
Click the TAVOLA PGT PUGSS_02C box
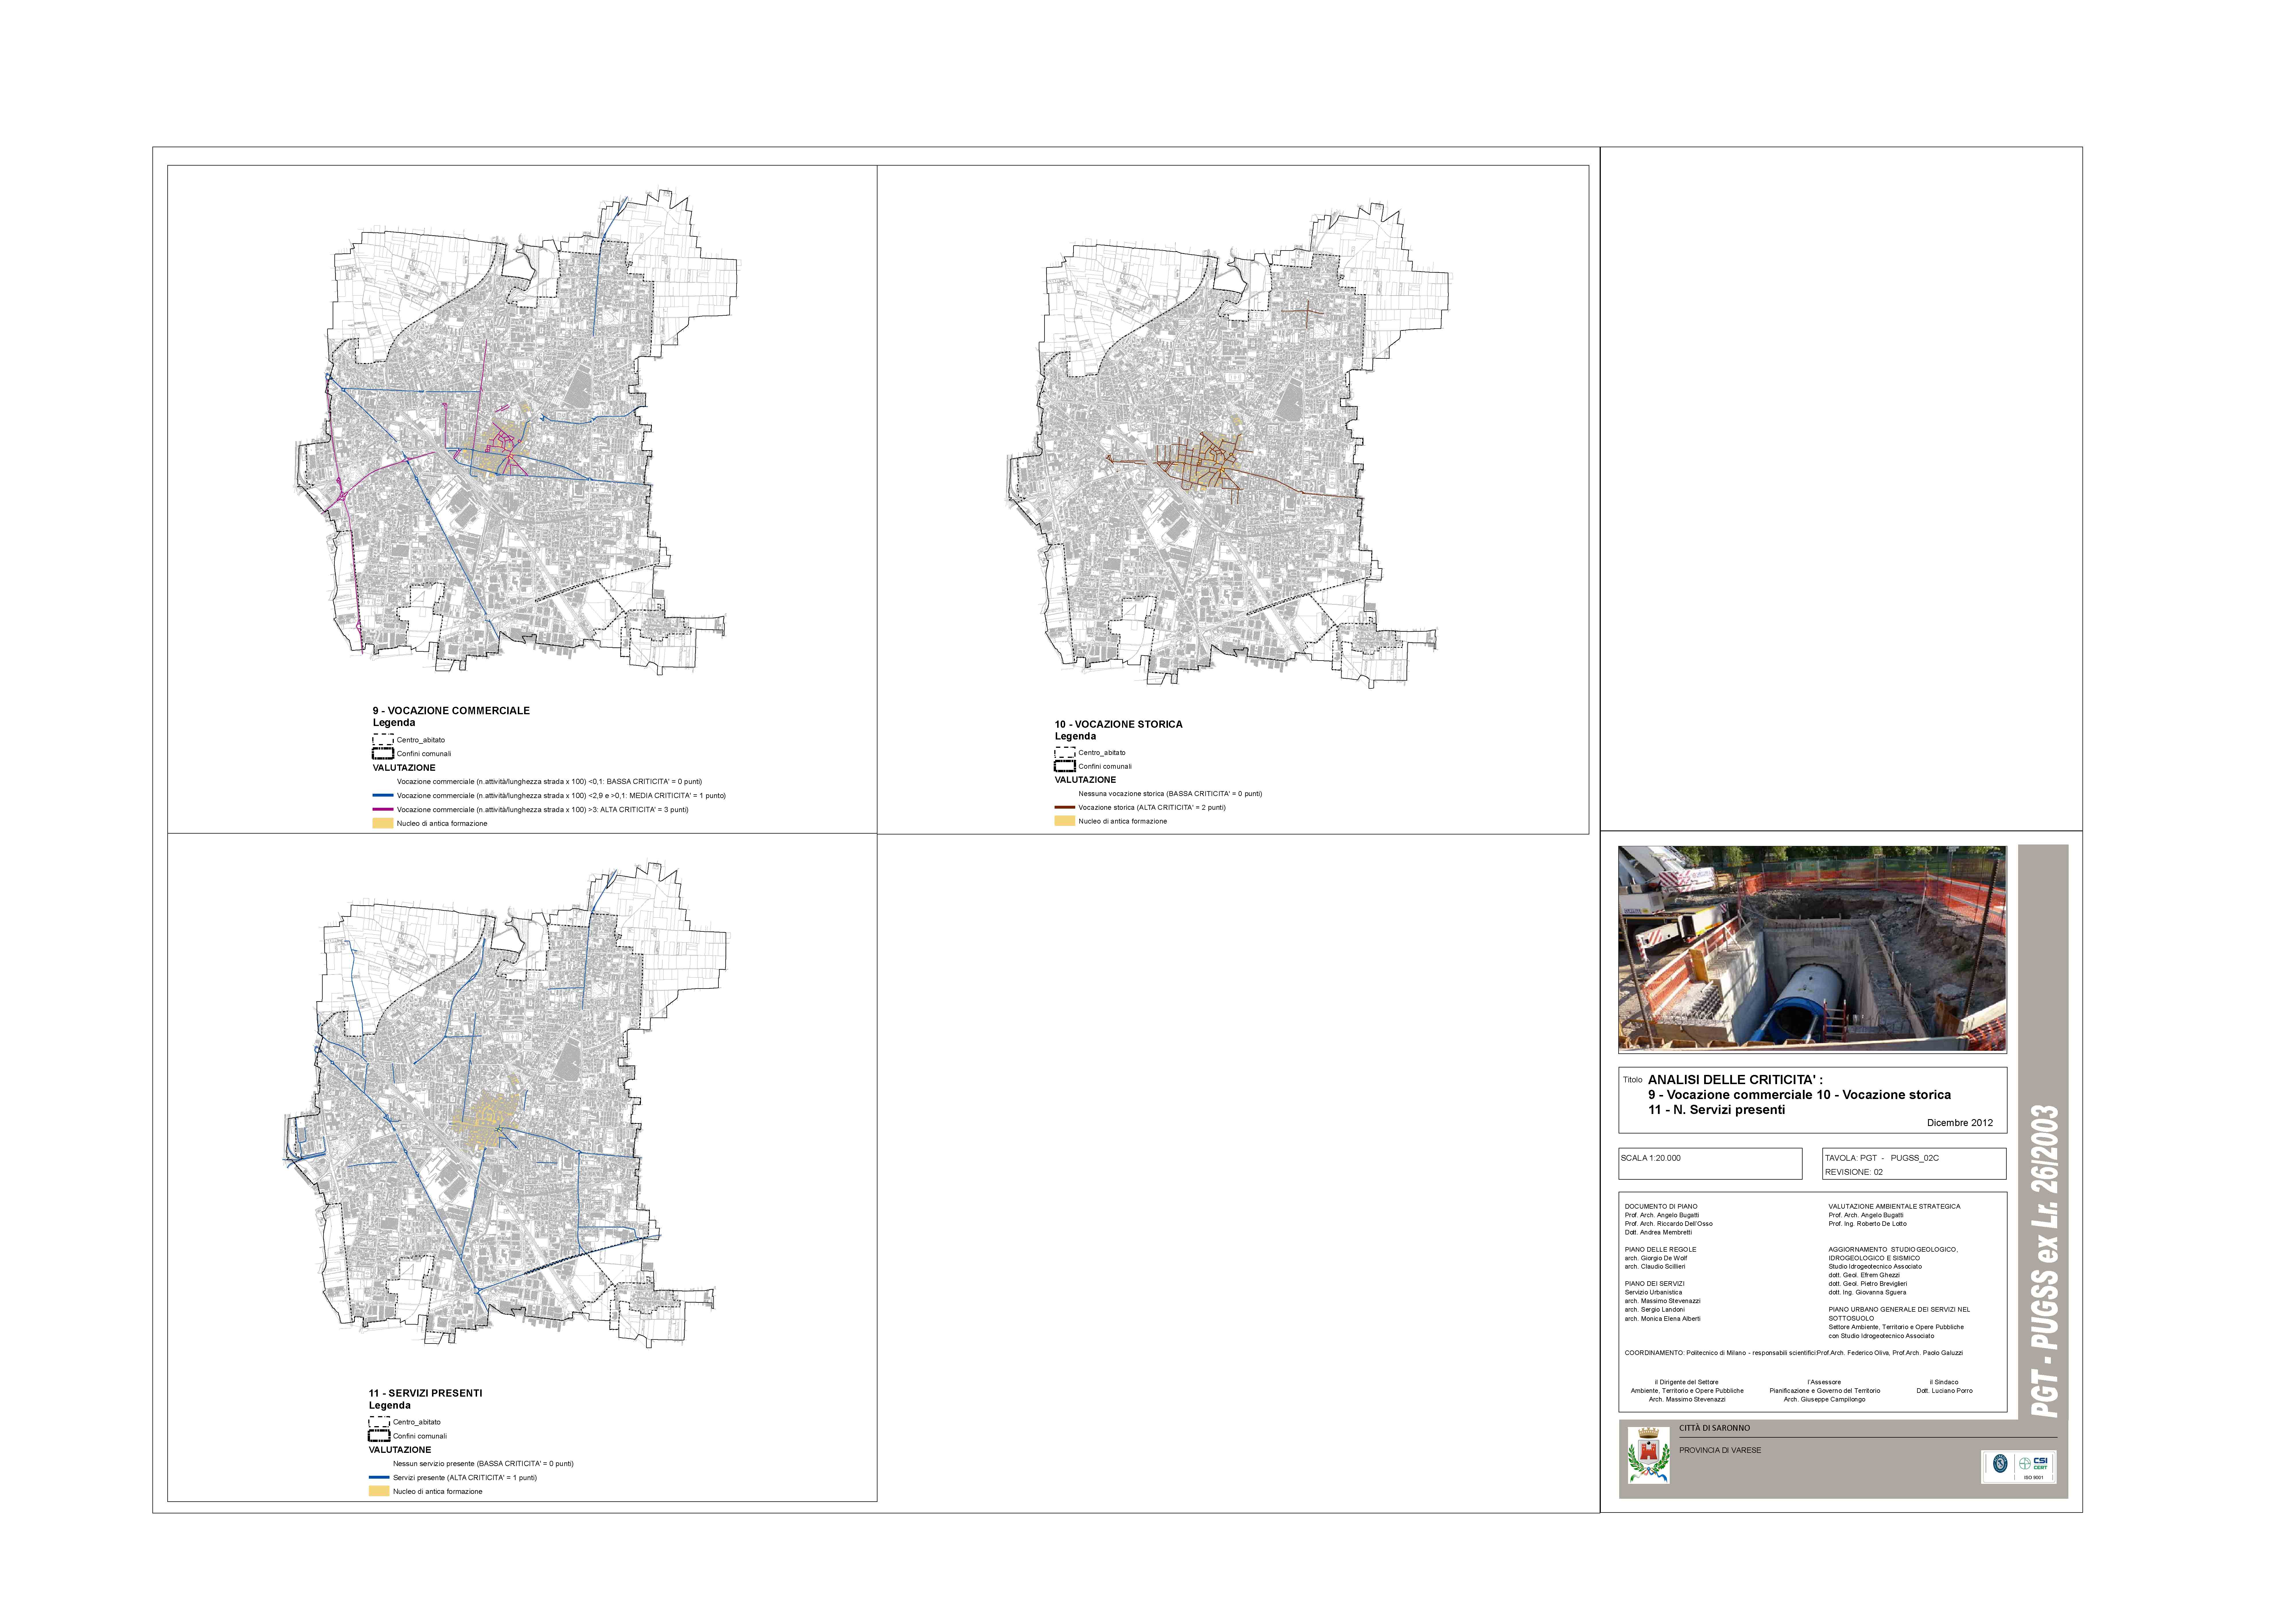pyautogui.click(x=1914, y=1163)
